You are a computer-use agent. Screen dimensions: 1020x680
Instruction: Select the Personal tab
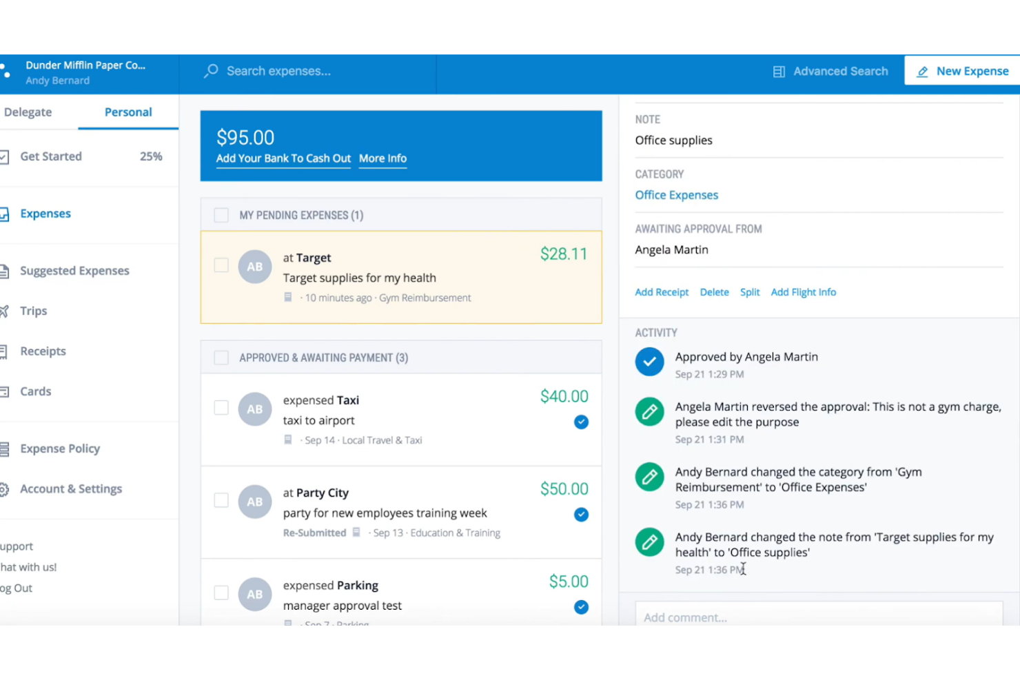pyautogui.click(x=128, y=112)
